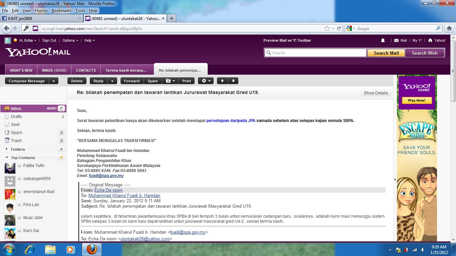
Task: Open a new Firefox tab with plus button
Action: [x=171, y=18]
